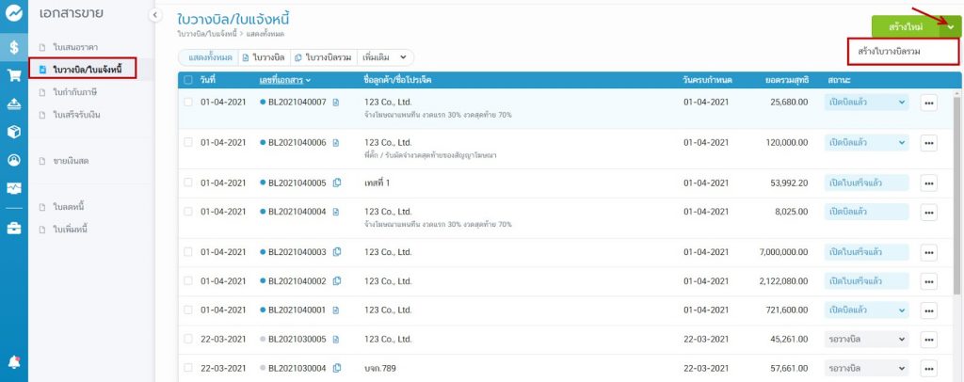Expand the dropdown arrow beside สร้างใหม่
This screenshot has height=382, width=964.
pos(949,27)
